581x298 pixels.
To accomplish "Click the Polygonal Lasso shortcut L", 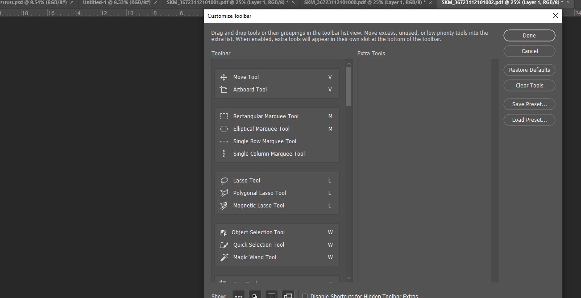I will (x=330, y=193).
